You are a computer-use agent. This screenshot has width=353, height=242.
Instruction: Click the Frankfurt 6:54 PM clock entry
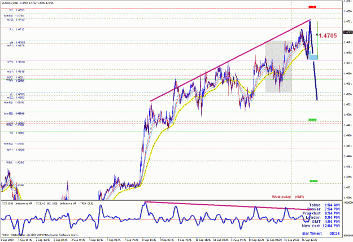pos(321,213)
